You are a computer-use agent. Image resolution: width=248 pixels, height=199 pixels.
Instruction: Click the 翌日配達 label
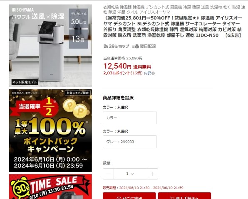[x=148, y=46]
